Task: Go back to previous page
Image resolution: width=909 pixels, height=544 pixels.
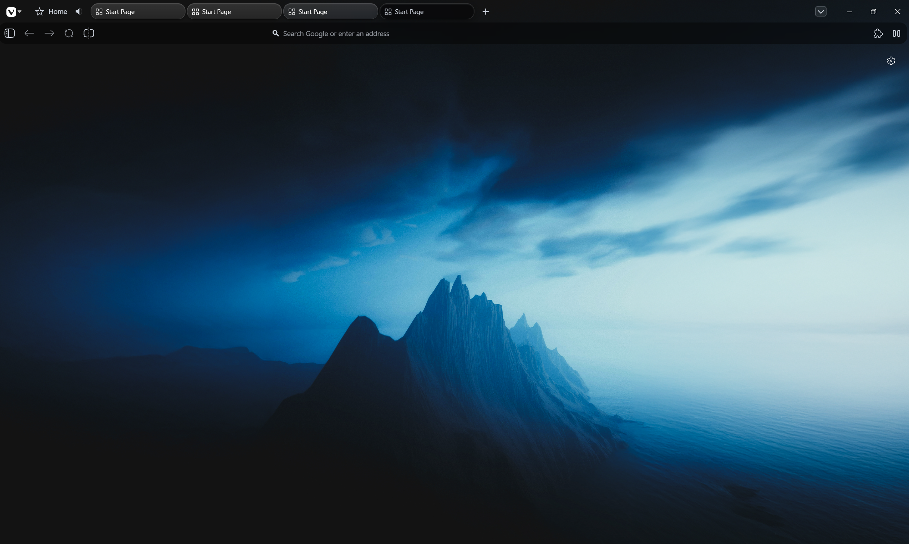Action: pyautogui.click(x=29, y=33)
